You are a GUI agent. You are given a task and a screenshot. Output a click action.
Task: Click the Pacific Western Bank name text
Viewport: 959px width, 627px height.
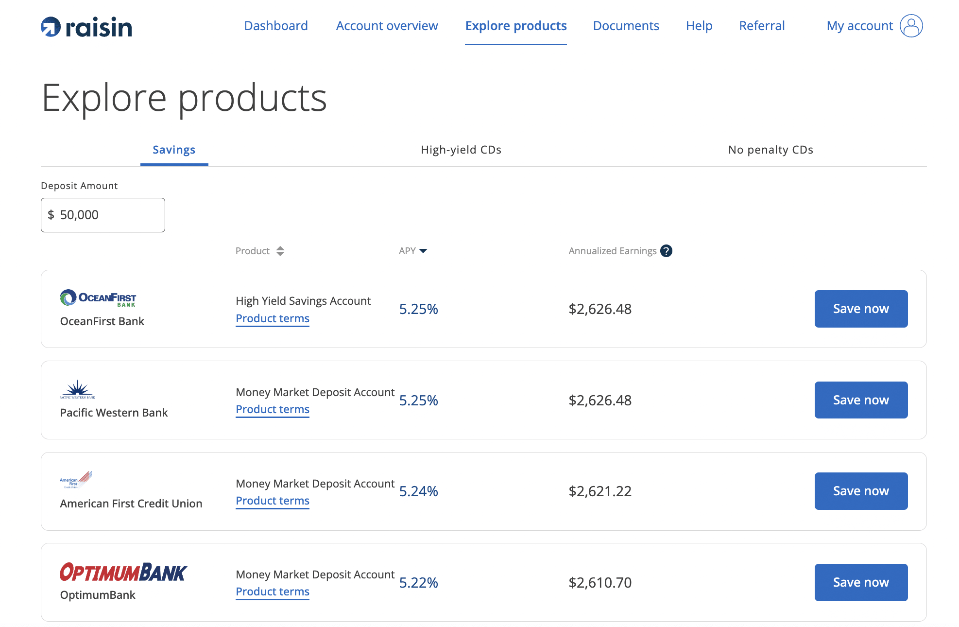pos(114,413)
